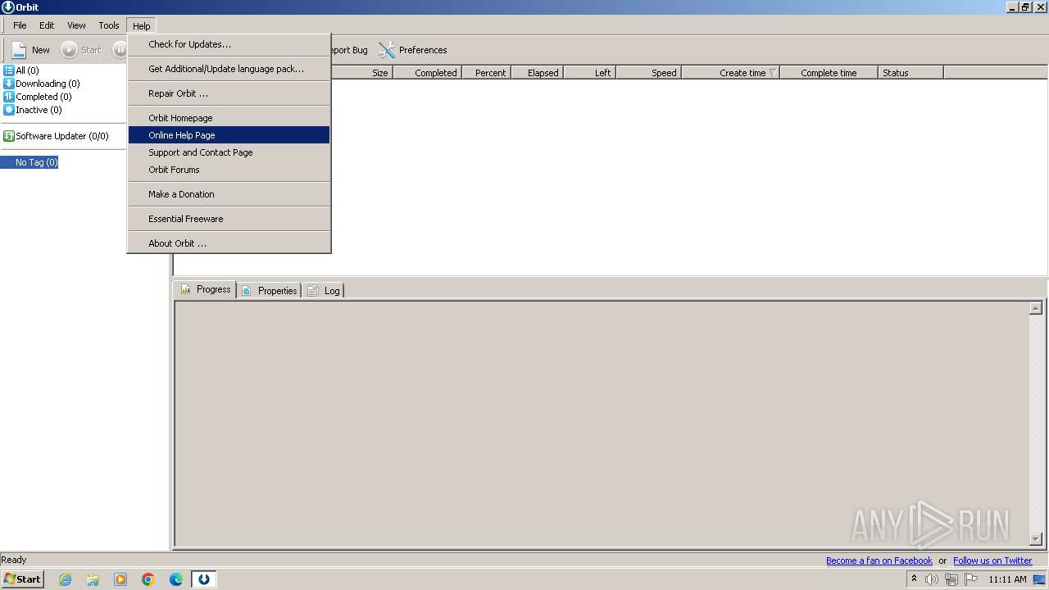
Task: Open File Explorer folder taskbar icon
Action: 93,579
